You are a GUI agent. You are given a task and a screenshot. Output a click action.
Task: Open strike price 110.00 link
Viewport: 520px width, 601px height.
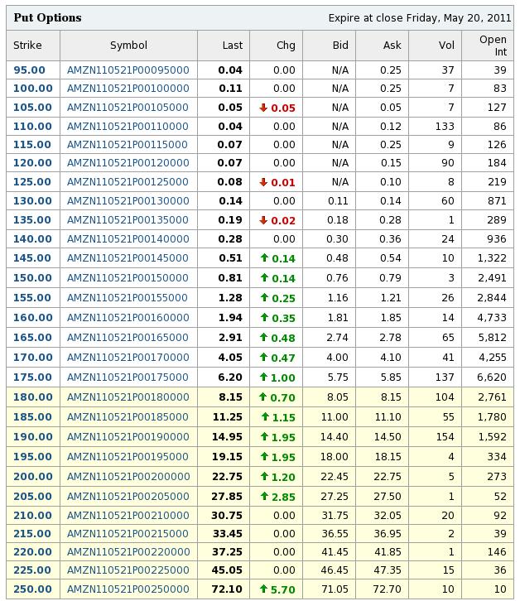tap(32, 127)
